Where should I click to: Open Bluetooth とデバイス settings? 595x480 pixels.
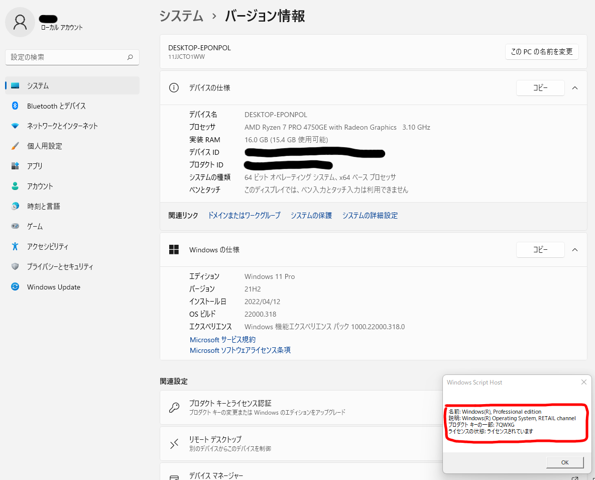[x=72, y=106]
